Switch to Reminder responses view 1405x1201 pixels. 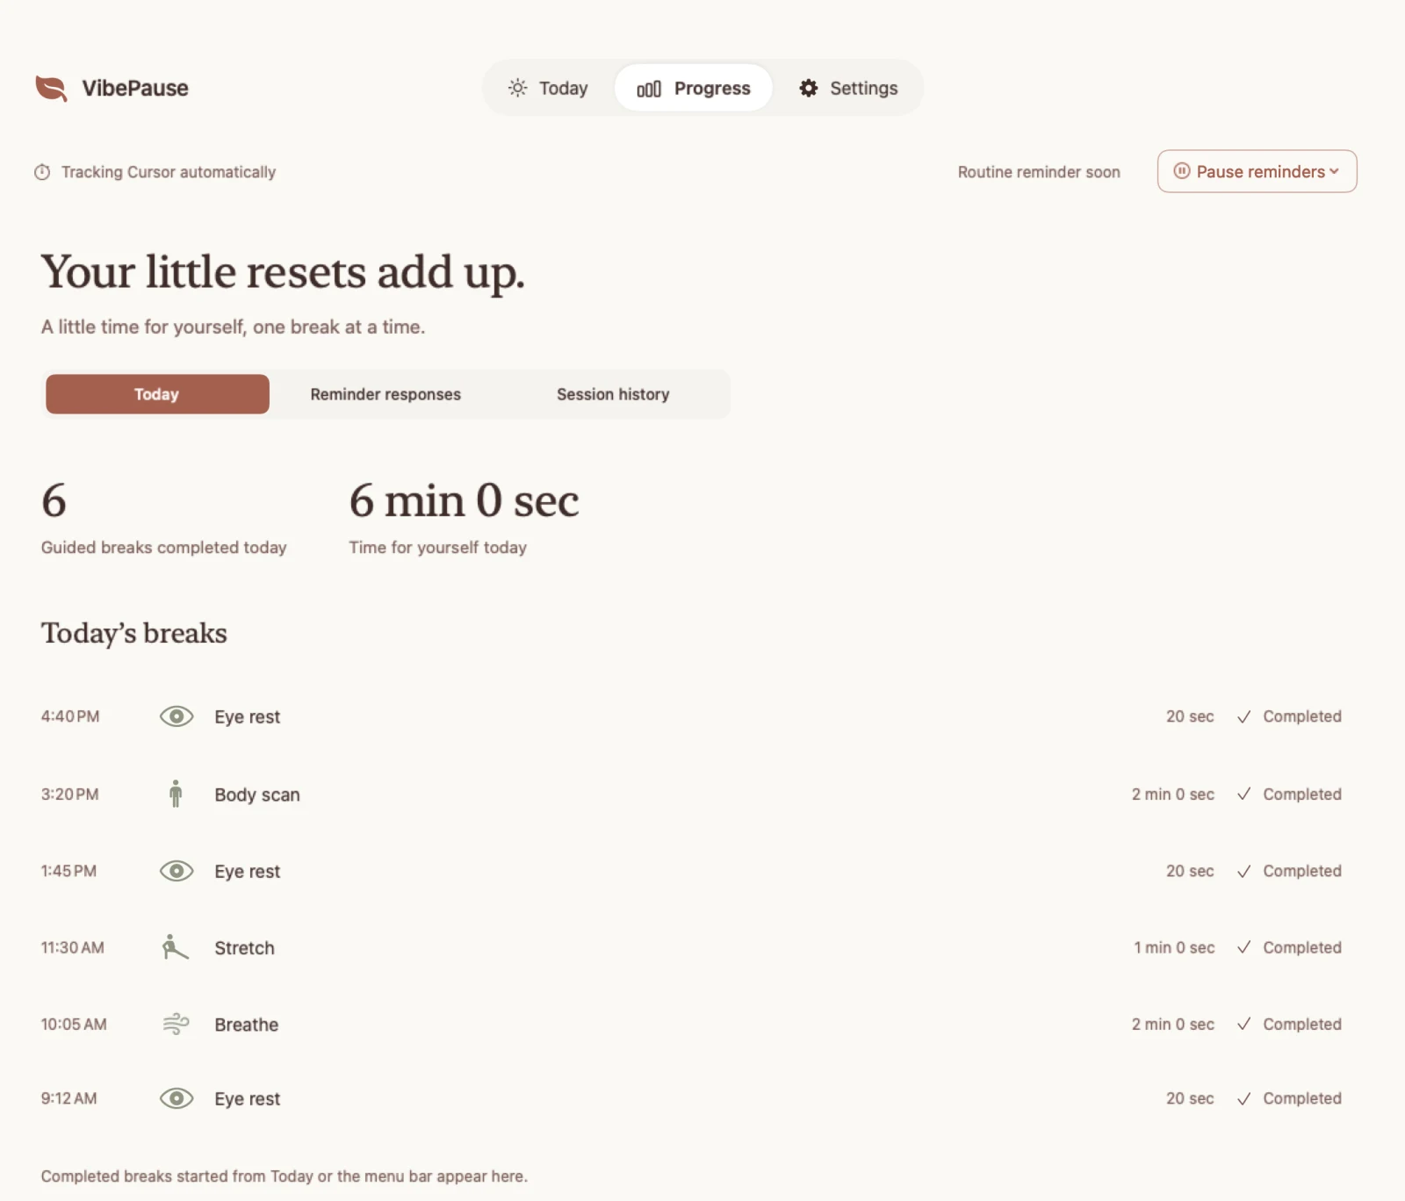point(385,394)
